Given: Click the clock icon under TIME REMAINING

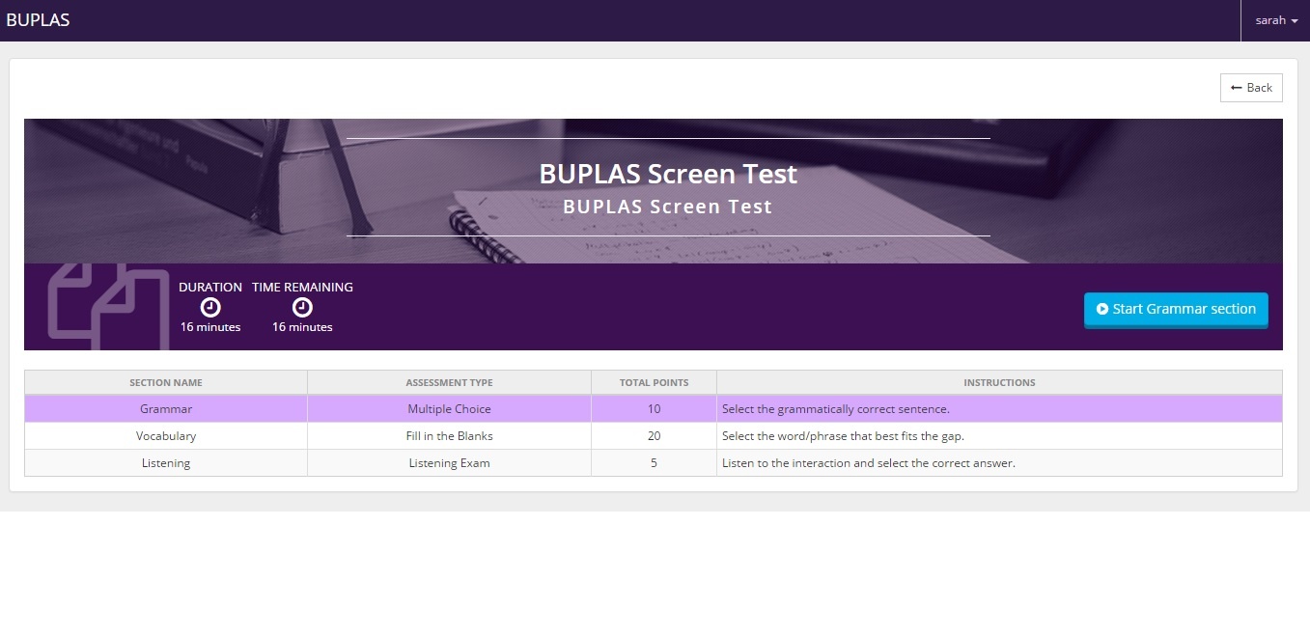Looking at the screenshot, I should [x=301, y=307].
